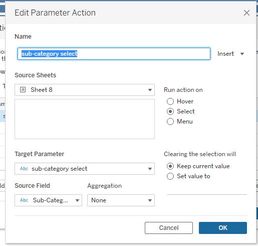This screenshot has width=258, height=246.
Task: Choose Select as run action
Action: tap(170, 111)
